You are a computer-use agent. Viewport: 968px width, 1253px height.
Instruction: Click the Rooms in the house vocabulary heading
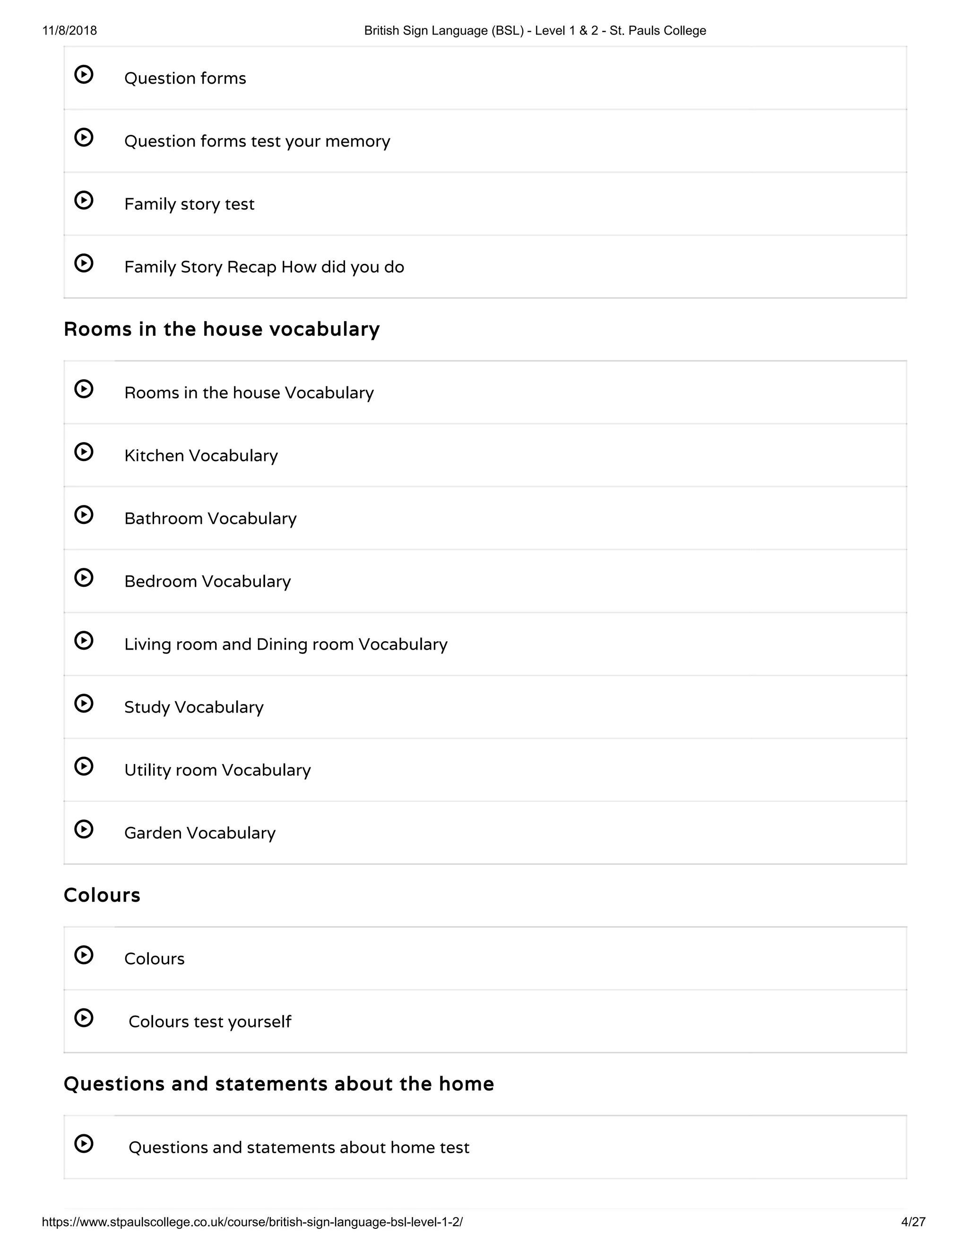point(221,329)
